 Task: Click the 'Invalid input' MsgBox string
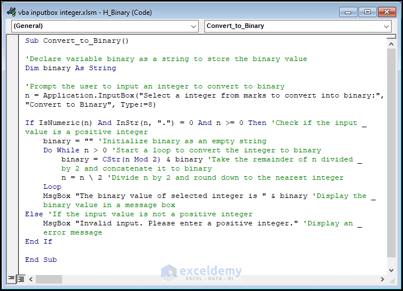(x=187, y=223)
